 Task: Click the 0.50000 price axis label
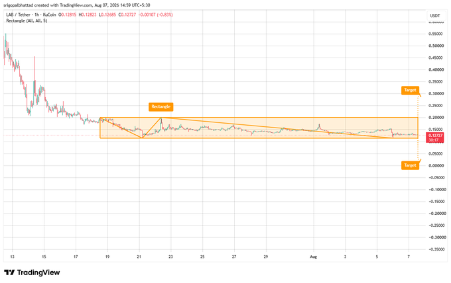click(436, 46)
